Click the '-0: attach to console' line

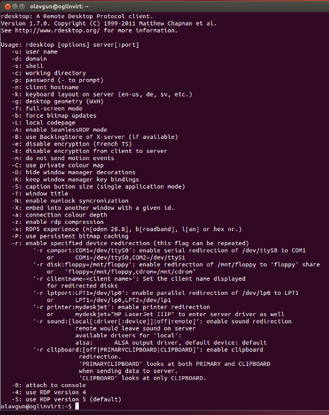pos(48,385)
